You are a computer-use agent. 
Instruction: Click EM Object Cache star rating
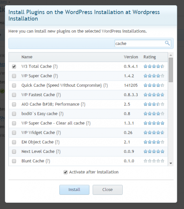coord(154,142)
